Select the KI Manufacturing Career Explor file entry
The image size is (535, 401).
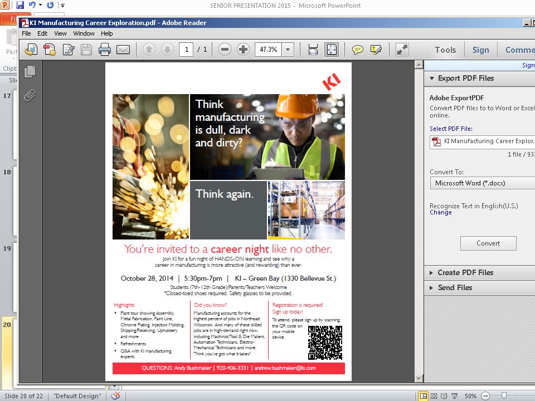(483, 141)
